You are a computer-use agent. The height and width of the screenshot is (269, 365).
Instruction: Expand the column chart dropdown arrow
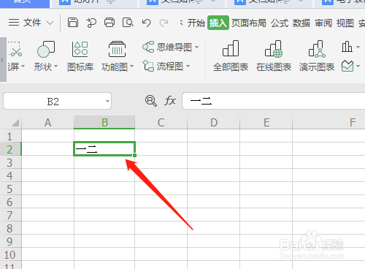point(358,47)
